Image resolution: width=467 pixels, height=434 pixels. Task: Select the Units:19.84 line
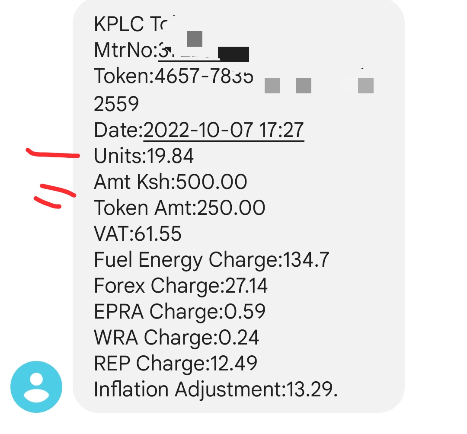pyautogui.click(x=144, y=156)
